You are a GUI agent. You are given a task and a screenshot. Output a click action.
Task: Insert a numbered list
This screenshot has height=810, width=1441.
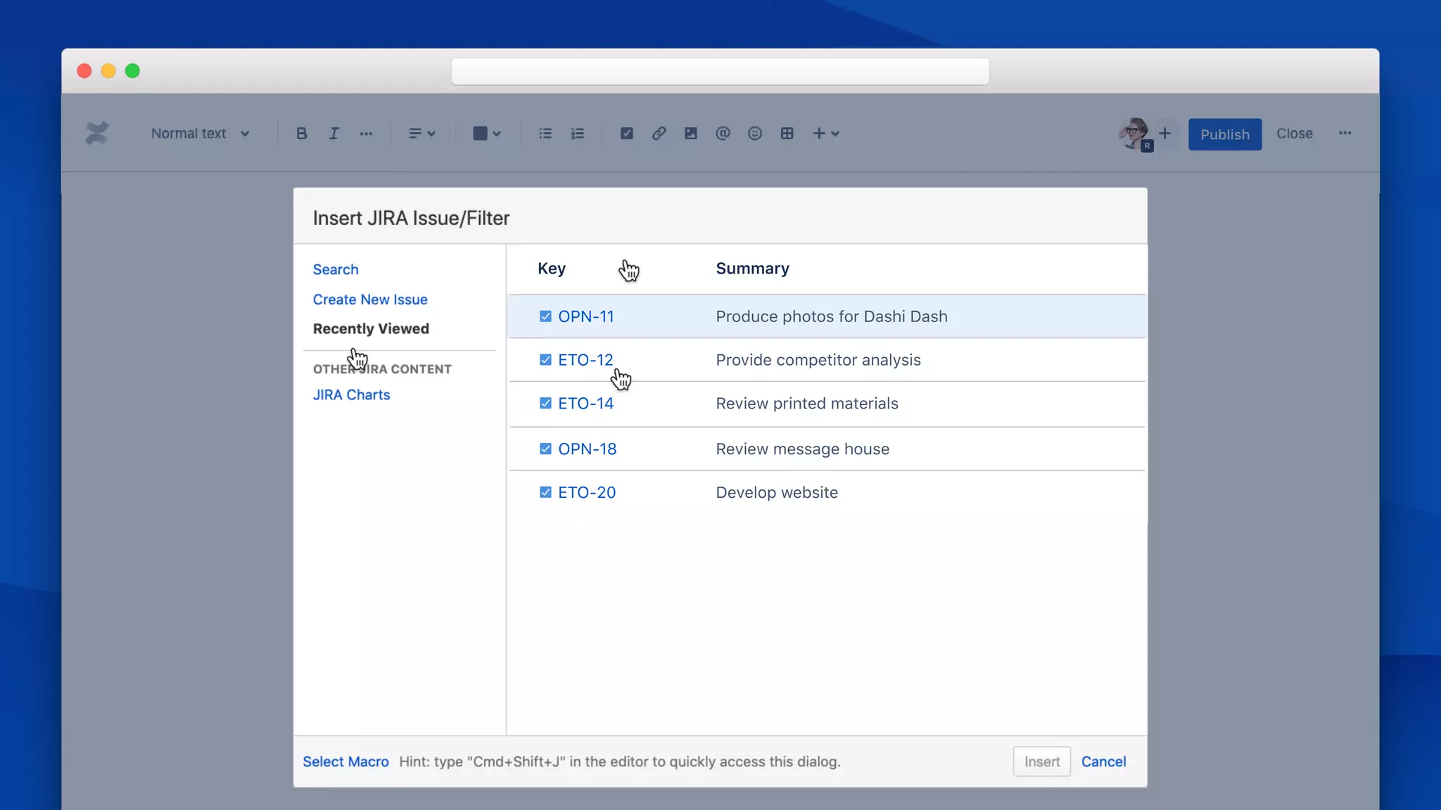tap(578, 134)
